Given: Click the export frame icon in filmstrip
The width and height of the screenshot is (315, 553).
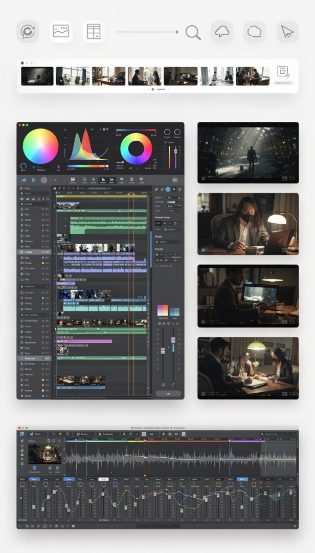Looking at the screenshot, I should click(283, 72).
